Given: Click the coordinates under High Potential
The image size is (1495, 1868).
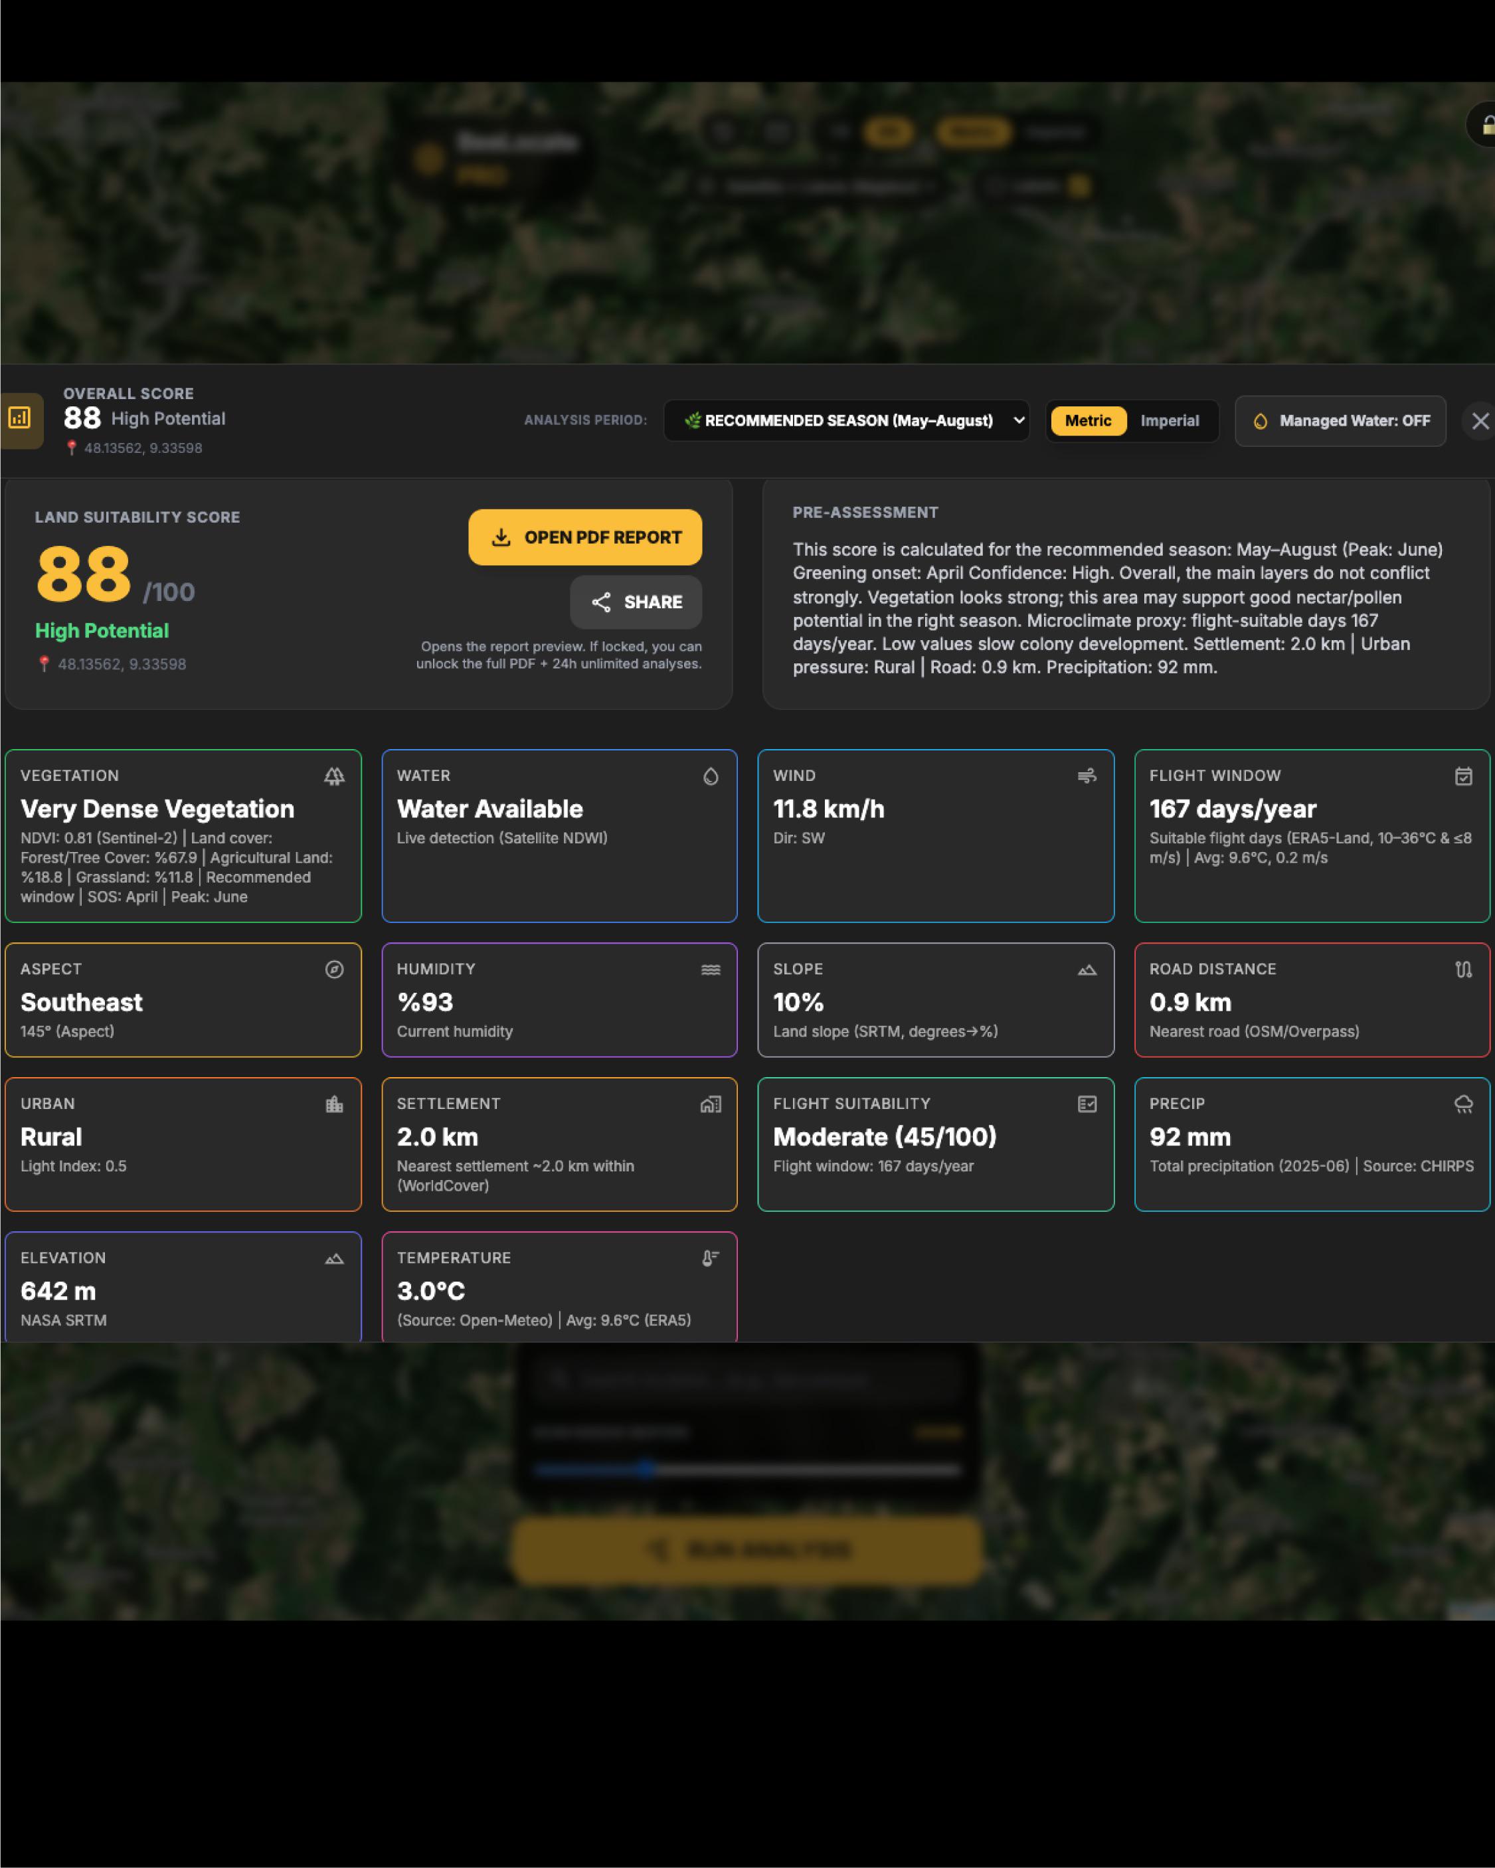Looking at the screenshot, I should click(x=122, y=665).
